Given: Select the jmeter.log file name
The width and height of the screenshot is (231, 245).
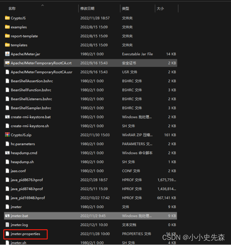Looking at the screenshot, I should coord(19,225).
